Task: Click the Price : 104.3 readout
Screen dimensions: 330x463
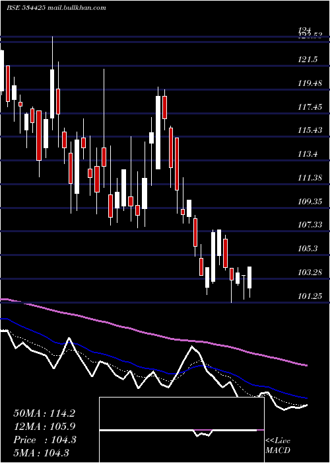Action: point(45,440)
